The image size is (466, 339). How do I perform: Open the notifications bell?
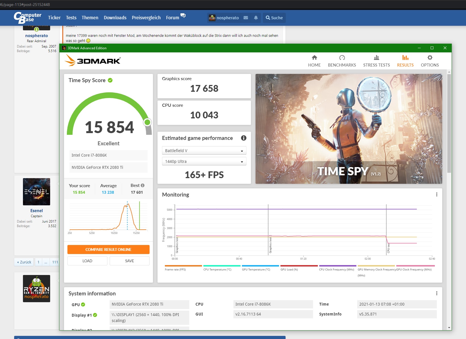click(x=256, y=18)
